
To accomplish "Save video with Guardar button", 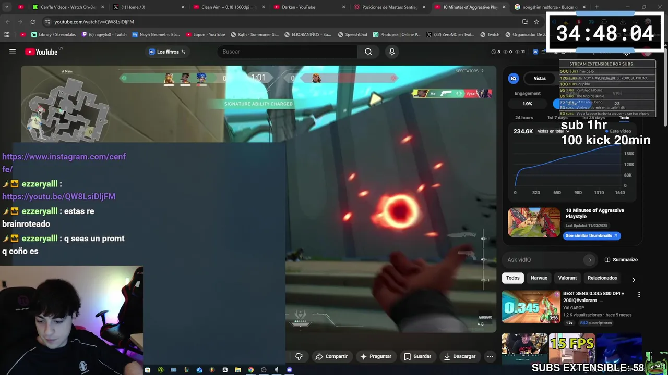I will click(417, 356).
